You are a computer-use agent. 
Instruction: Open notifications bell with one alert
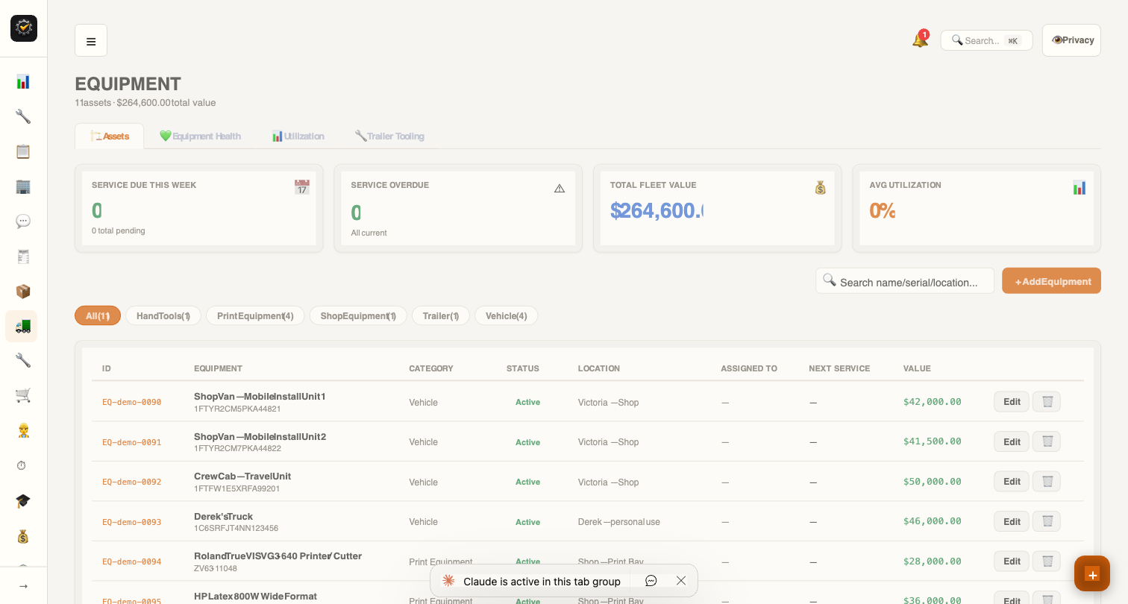[x=920, y=40]
